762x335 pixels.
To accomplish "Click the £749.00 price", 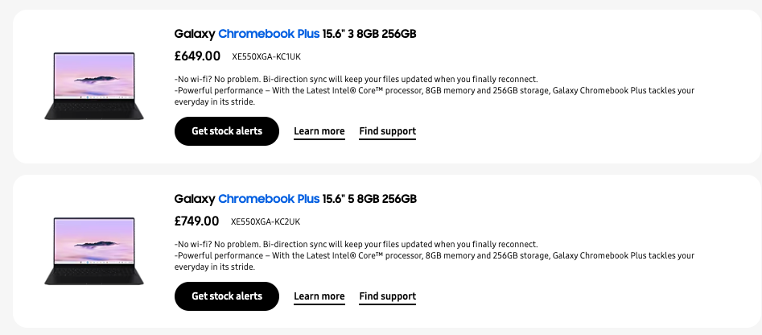I will (197, 221).
